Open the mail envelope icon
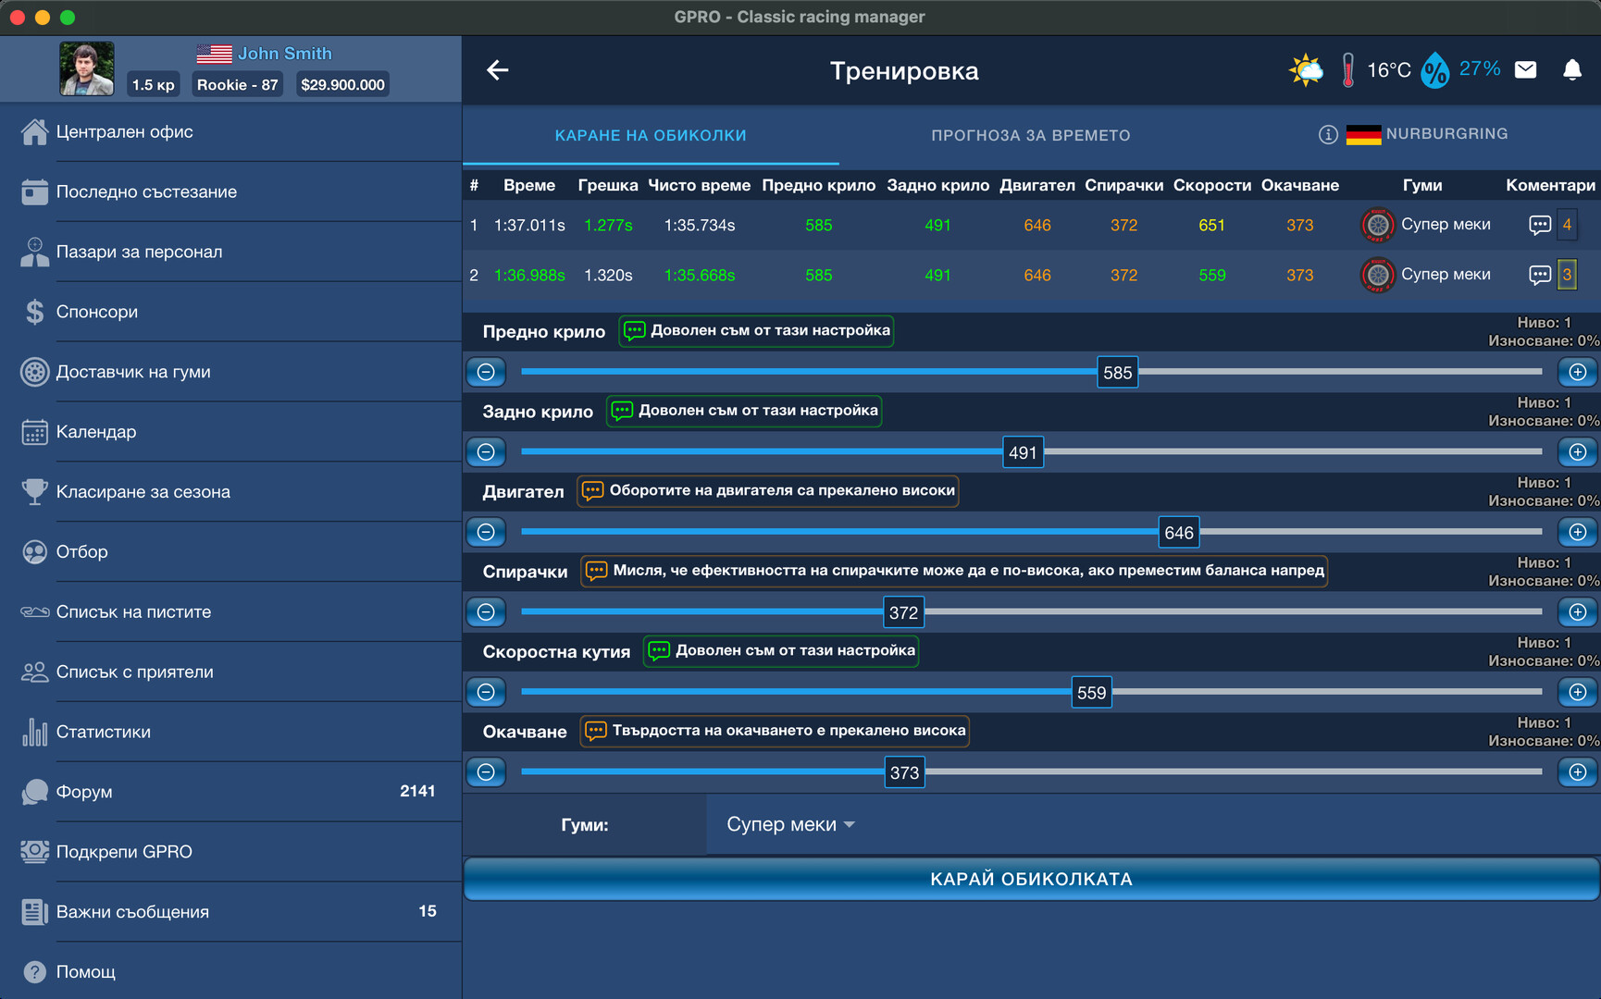This screenshot has width=1601, height=999. 1525,69
